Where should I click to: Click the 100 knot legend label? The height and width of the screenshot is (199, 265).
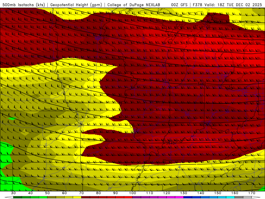point(132,193)
